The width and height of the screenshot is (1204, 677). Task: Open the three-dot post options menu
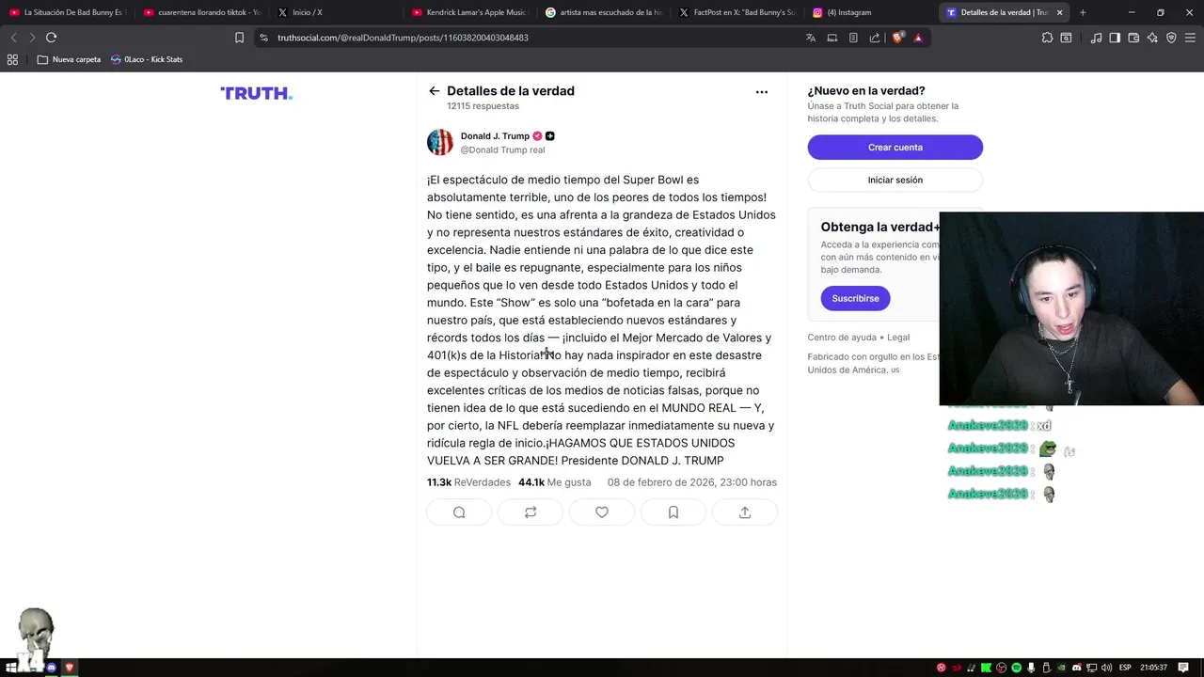click(x=762, y=92)
